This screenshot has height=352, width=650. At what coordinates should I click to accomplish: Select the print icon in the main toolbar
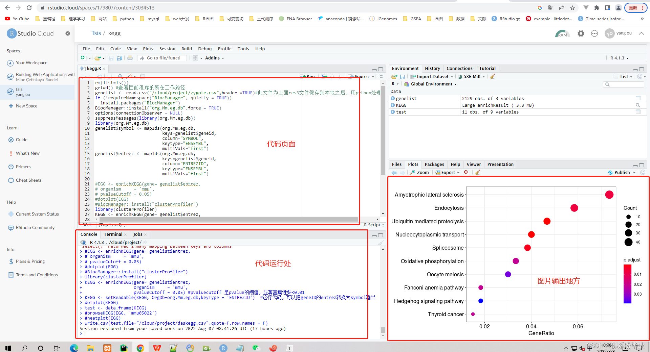[x=130, y=58]
